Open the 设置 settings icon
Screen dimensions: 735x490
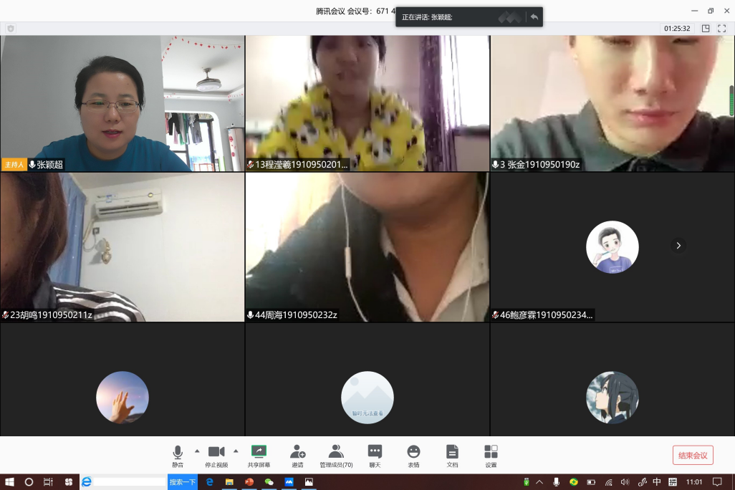click(491, 455)
